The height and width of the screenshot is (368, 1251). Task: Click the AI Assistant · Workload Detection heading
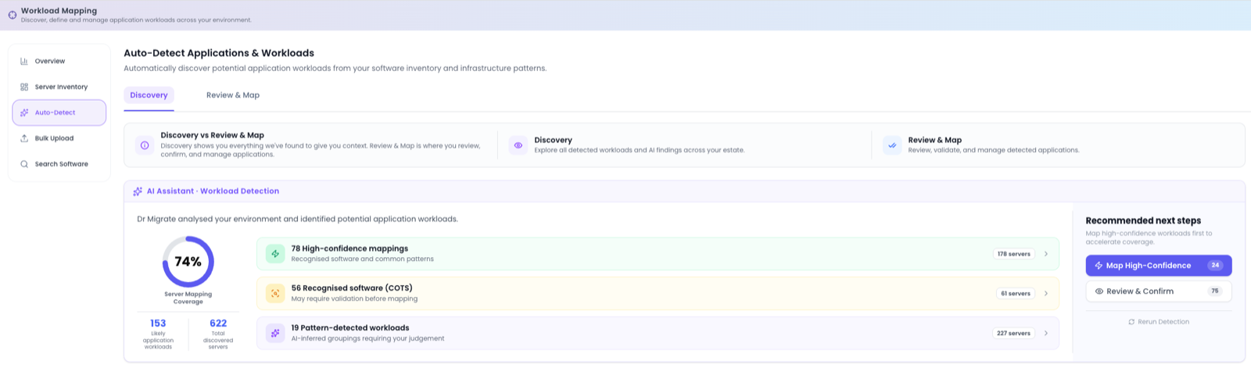pyautogui.click(x=213, y=191)
